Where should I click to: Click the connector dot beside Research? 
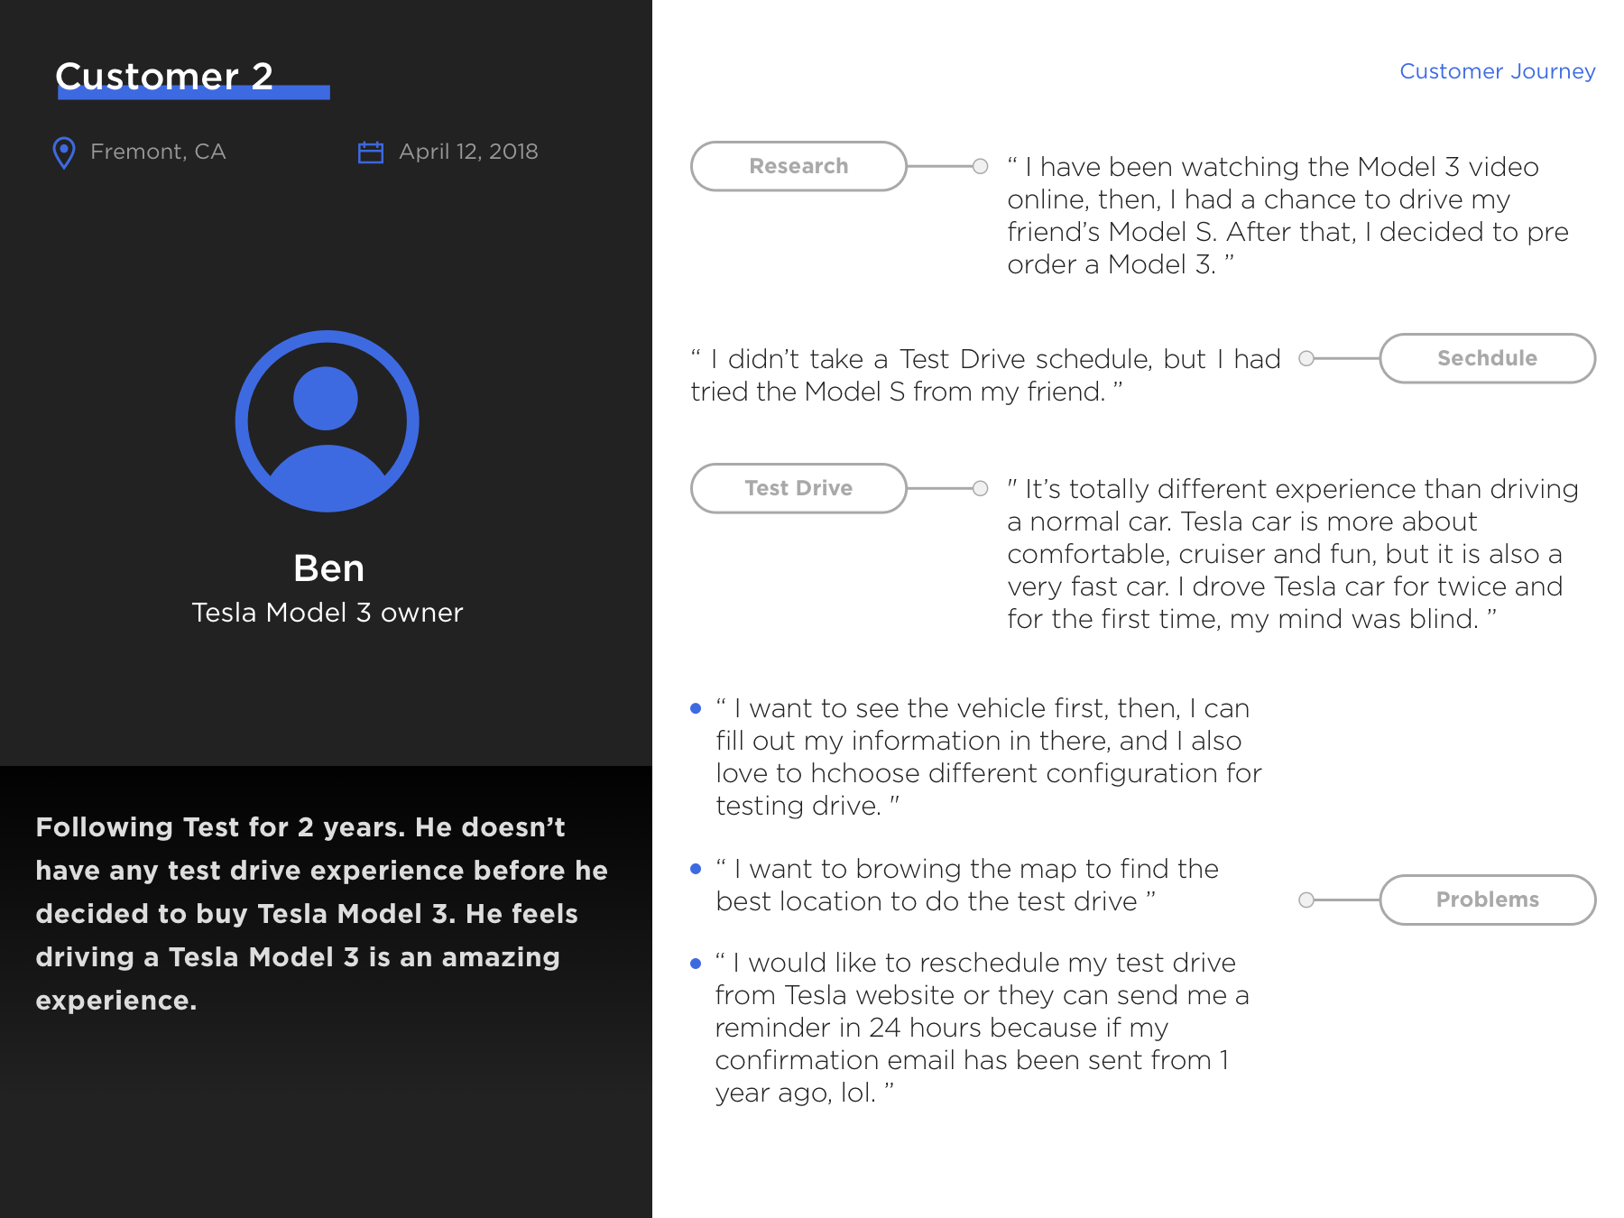click(x=981, y=166)
